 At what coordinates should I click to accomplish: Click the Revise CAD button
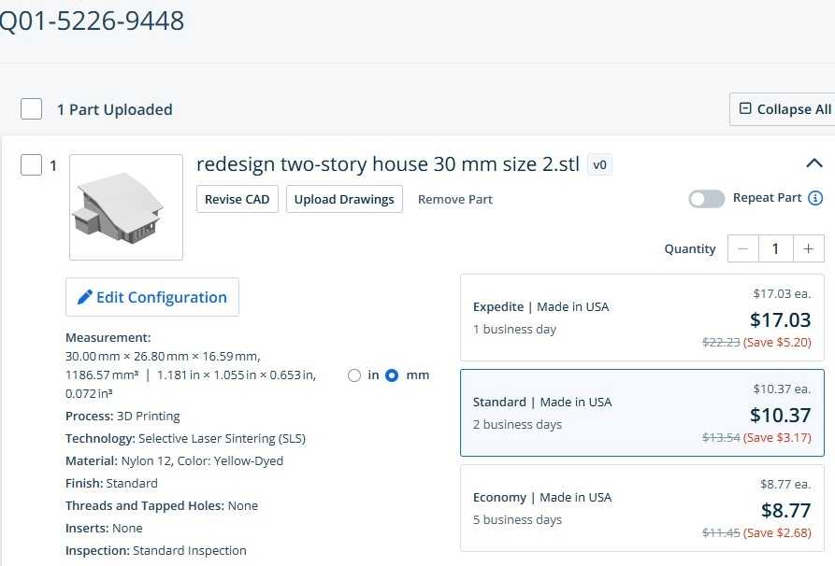pos(237,199)
